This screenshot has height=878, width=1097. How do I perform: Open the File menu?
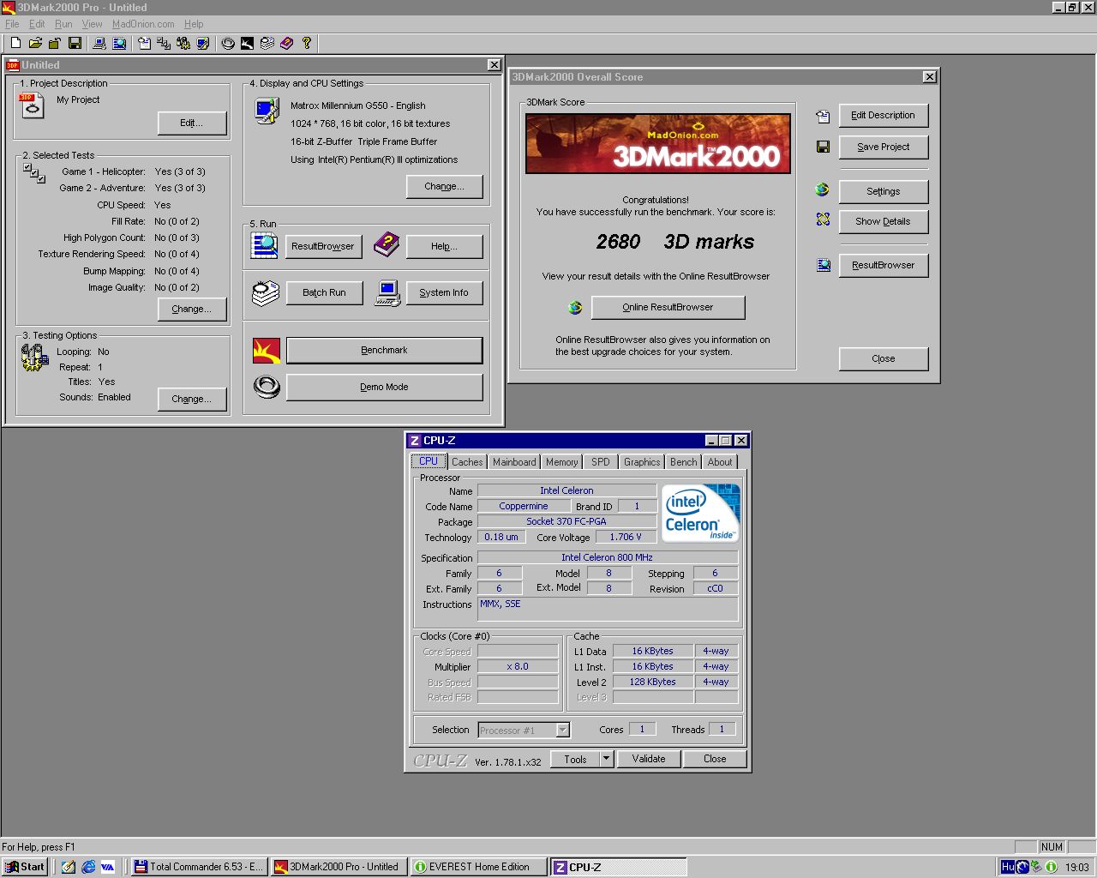click(x=12, y=24)
